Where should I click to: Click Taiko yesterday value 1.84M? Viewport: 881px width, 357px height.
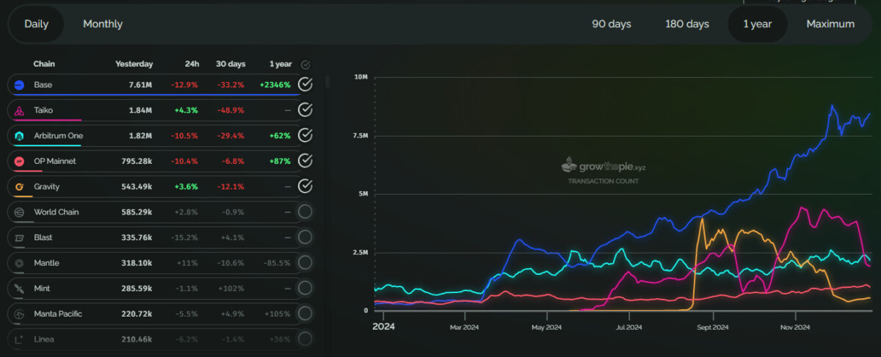tap(139, 110)
